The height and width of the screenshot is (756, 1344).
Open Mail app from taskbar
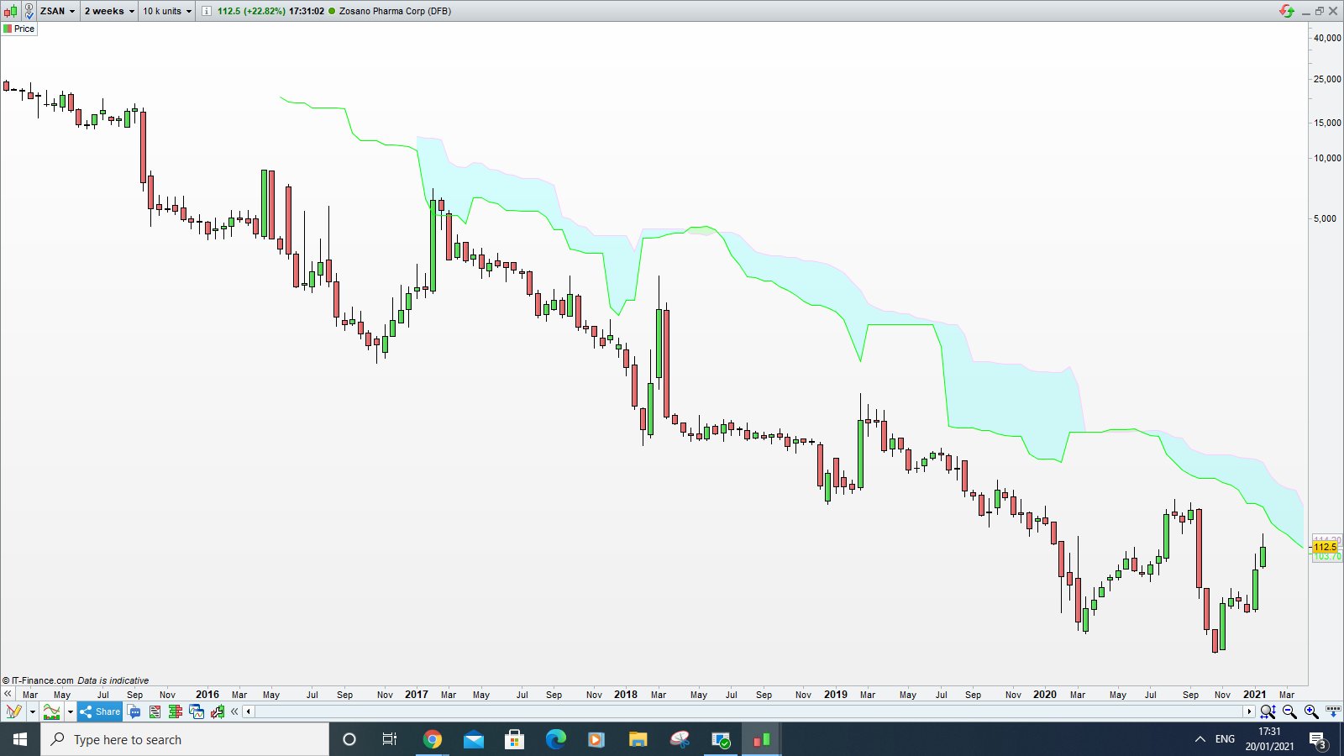pyautogui.click(x=473, y=739)
